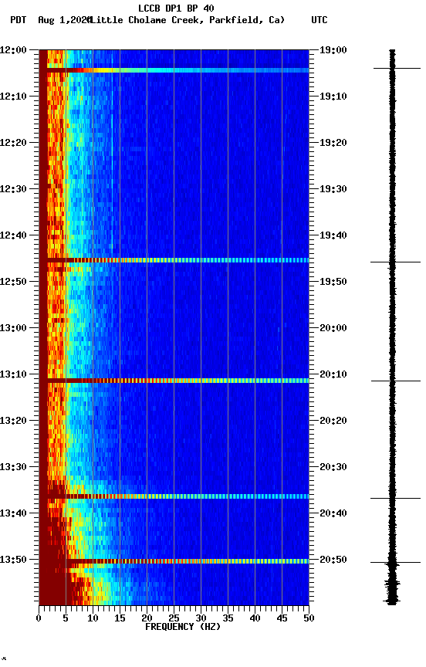Click the "12:20" PDT time label
Image resolution: width=426 pixels, height=667 pixels.
point(13,143)
